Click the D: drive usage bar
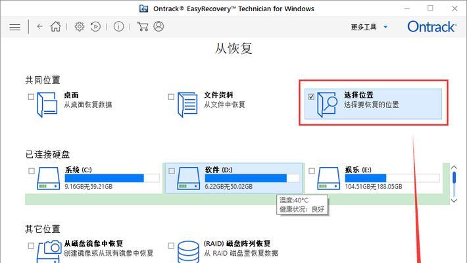This screenshot has height=263, width=467. [x=252, y=178]
